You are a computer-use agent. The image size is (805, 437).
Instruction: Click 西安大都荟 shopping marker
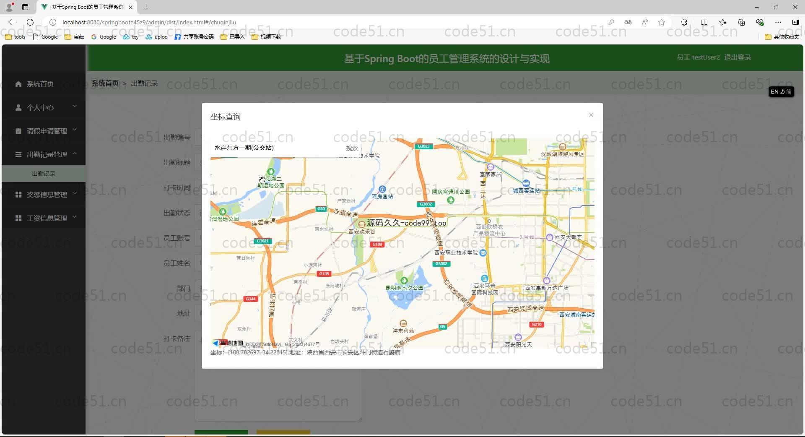pyautogui.click(x=549, y=237)
